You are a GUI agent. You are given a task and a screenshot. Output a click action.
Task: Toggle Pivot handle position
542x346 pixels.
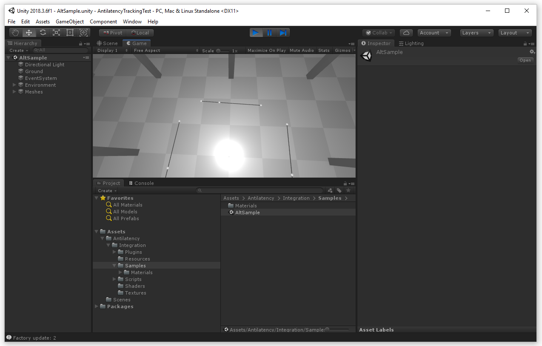(113, 33)
